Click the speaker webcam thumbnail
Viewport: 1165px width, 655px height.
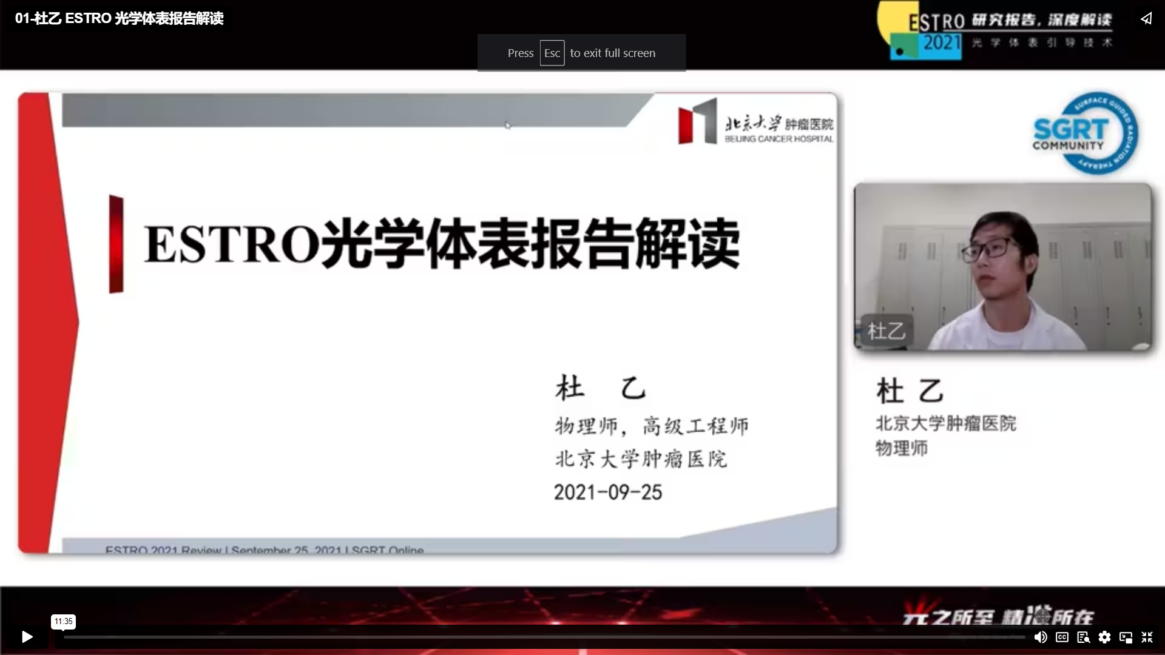tap(1002, 267)
